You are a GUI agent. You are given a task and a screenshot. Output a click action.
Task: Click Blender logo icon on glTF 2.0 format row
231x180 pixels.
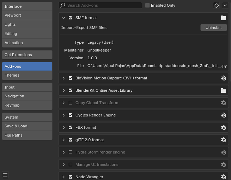pyautogui.click(x=223, y=140)
